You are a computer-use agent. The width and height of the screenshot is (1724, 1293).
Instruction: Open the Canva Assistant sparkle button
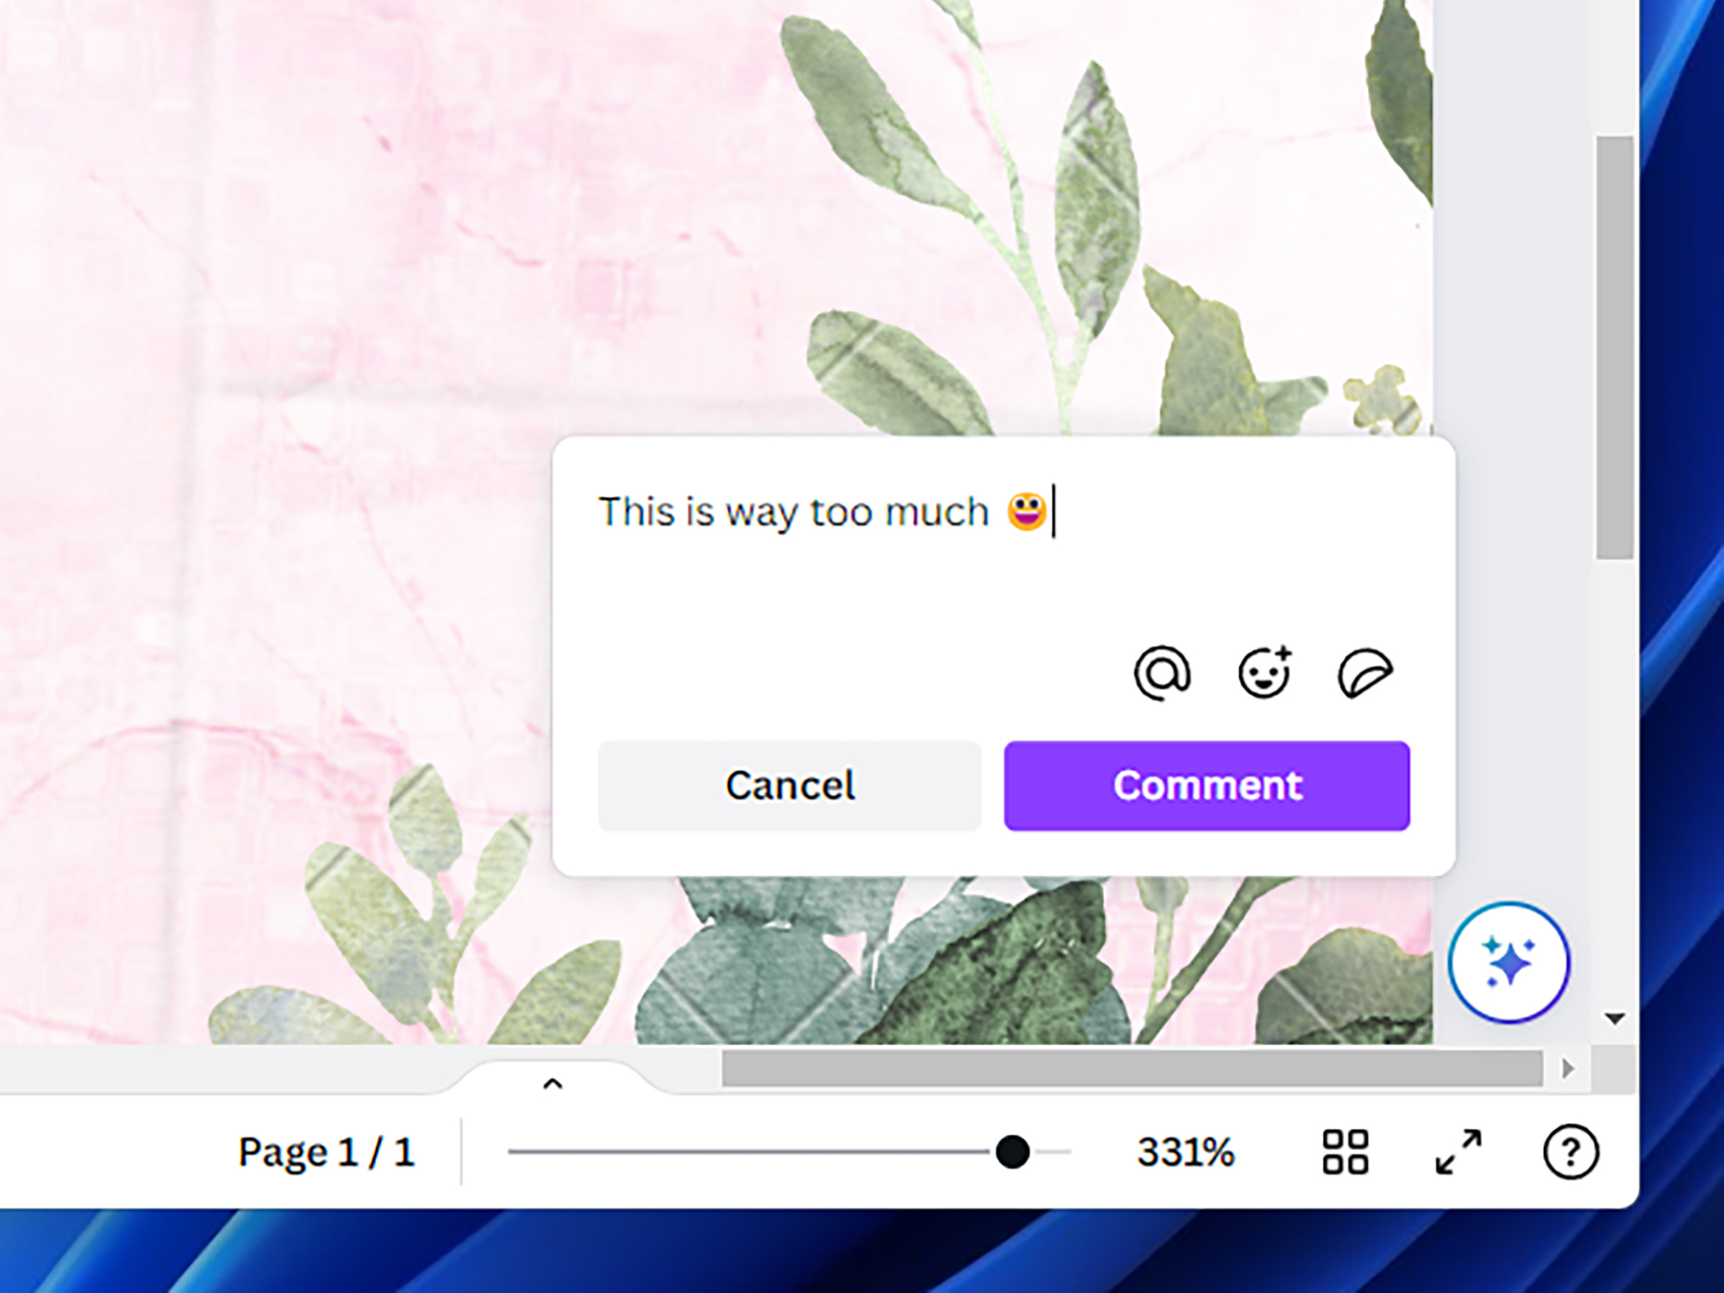tap(1508, 962)
